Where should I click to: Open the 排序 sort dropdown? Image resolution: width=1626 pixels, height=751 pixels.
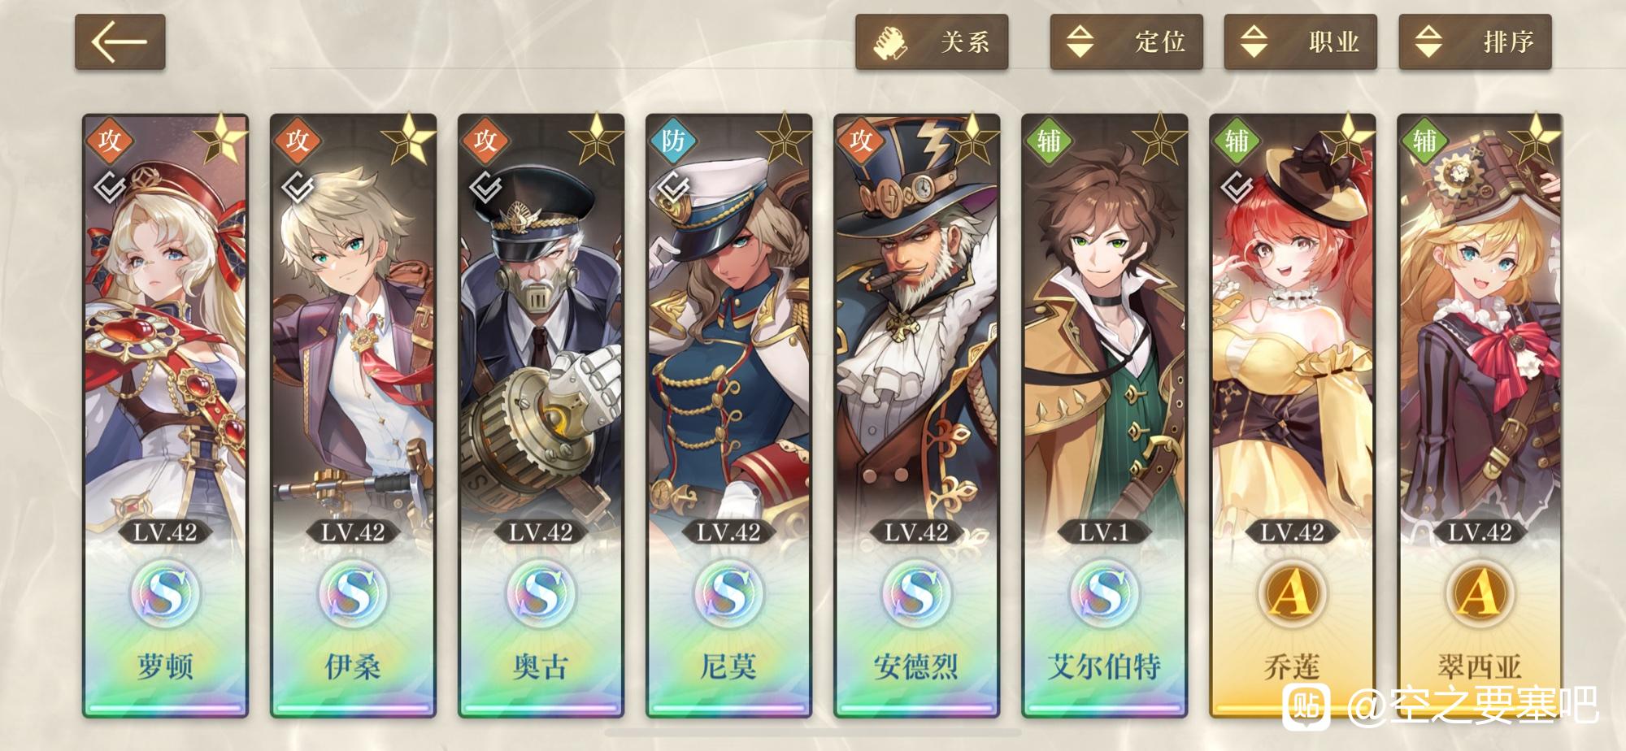pos(1475,41)
